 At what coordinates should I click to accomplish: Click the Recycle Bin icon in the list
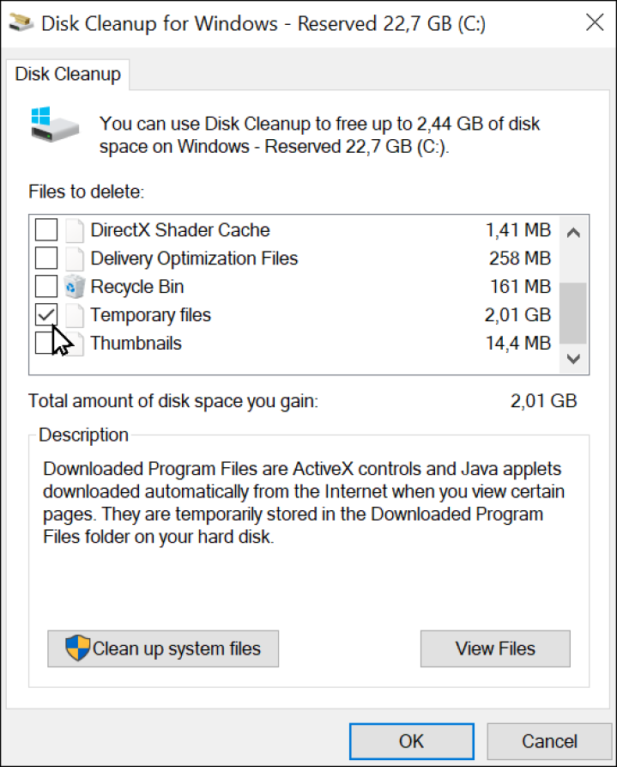click(x=76, y=287)
